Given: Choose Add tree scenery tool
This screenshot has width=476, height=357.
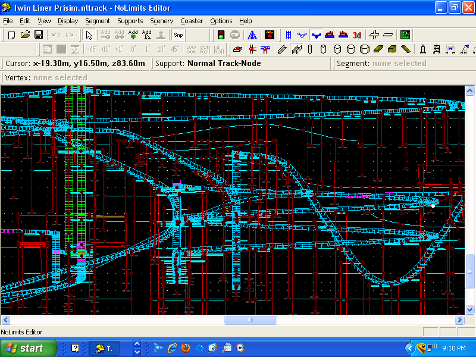Looking at the screenshot, I should click(x=133, y=35).
